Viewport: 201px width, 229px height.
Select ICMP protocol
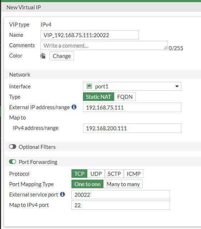(x=134, y=174)
